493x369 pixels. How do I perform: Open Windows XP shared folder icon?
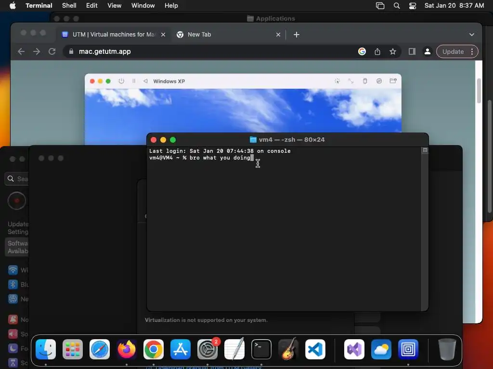pyautogui.click(x=393, y=81)
